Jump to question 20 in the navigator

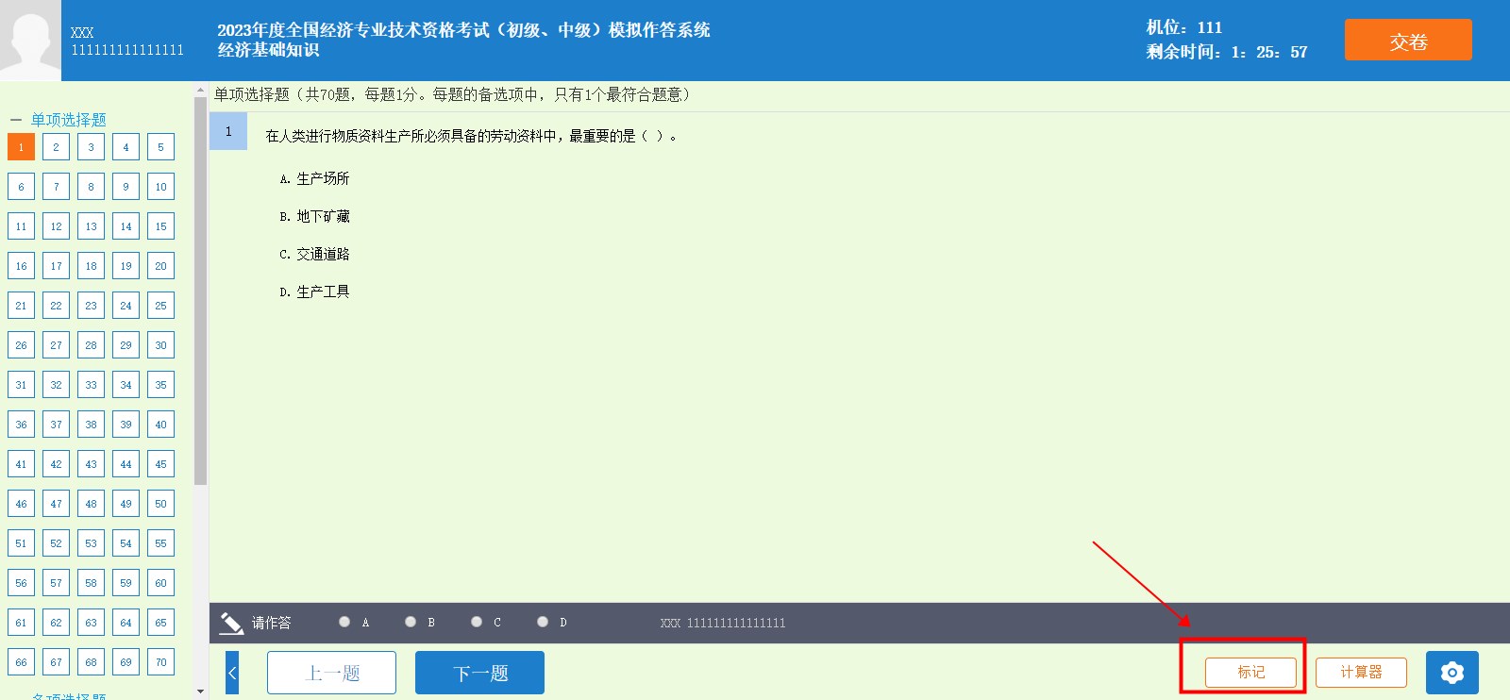[x=160, y=266]
